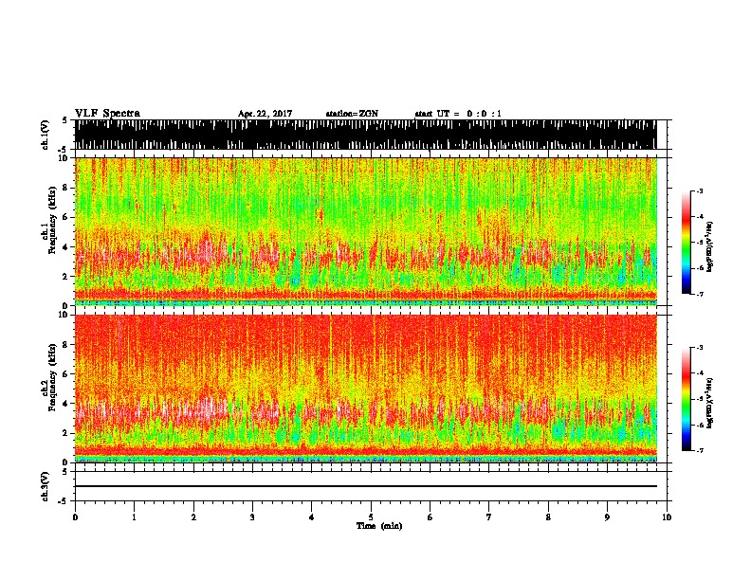Viewport: 751px width, 580px height.
Task: Click the ch.2 color bar "log(PSD)" unit label
Action: tap(710, 403)
